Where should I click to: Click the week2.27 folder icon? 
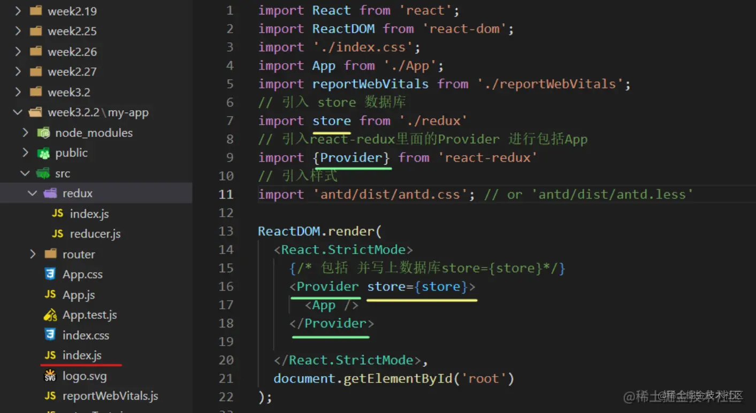coord(36,72)
